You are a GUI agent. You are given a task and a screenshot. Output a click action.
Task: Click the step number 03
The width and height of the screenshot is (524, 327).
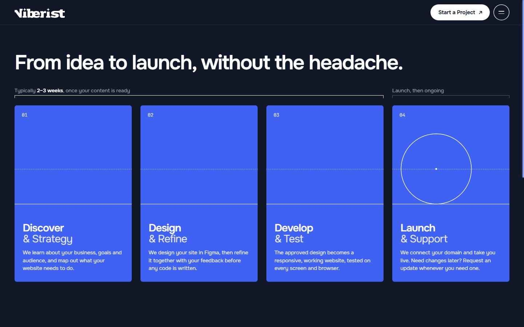(x=277, y=115)
